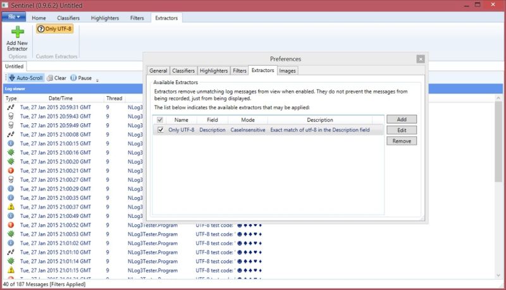Click the info icon at 21:01:02
Screen dimensions: 506x290
click(x=11, y=243)
